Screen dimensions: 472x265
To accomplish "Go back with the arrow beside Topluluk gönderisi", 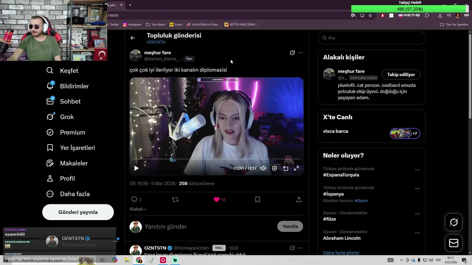I will [133, 38].
